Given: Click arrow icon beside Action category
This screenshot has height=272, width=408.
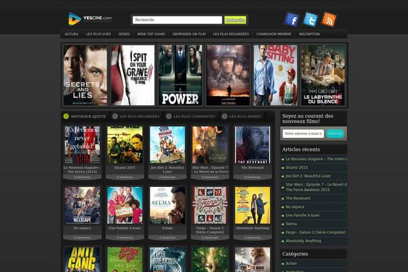Looking at the screenshot, I should 283,264.
